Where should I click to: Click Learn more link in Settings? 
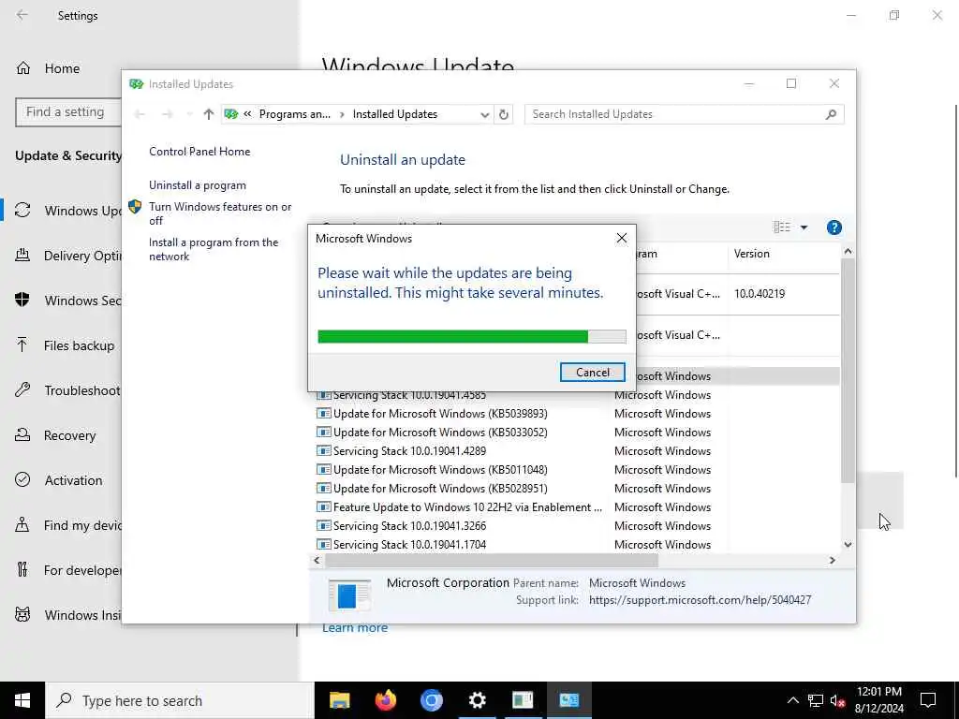click(x=355, y=628)
